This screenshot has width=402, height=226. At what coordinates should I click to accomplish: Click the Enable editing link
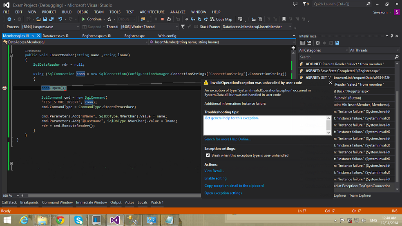pos(215,178)
